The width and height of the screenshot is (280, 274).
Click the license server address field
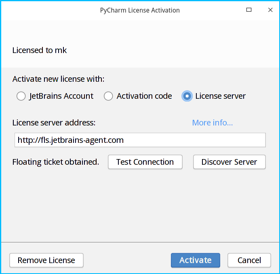pyautogui.click(x=140, y=140)
